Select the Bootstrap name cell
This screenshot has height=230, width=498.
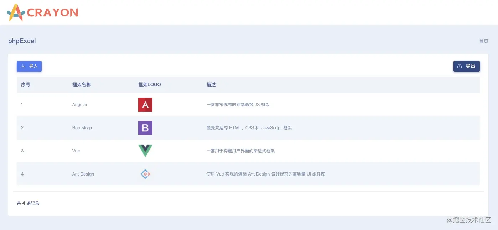pyautogui.click(x=82, y=128)
